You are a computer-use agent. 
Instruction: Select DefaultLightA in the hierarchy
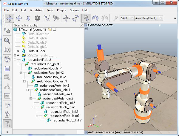pyautogui.click(x=37, y=38)
